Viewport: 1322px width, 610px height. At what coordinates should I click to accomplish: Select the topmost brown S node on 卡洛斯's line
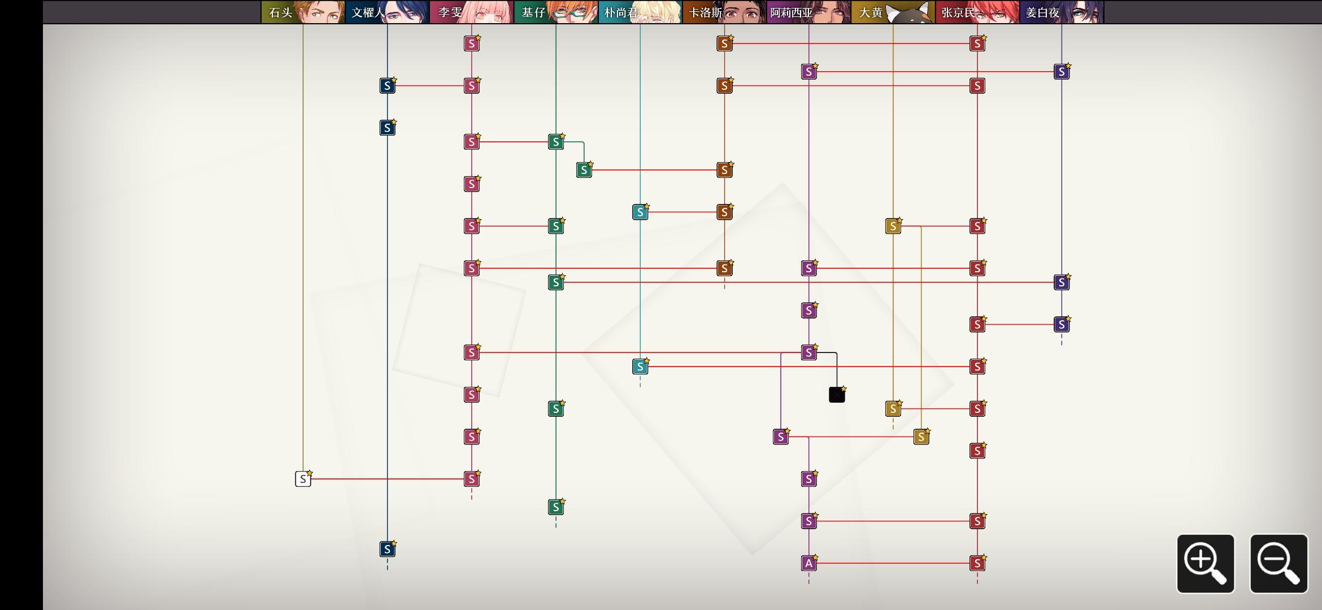point(724,43)
